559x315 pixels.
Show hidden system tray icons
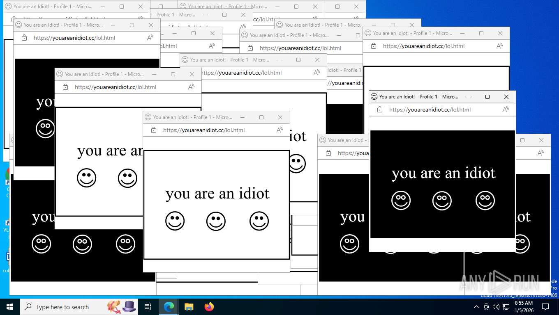coord(476,307)
